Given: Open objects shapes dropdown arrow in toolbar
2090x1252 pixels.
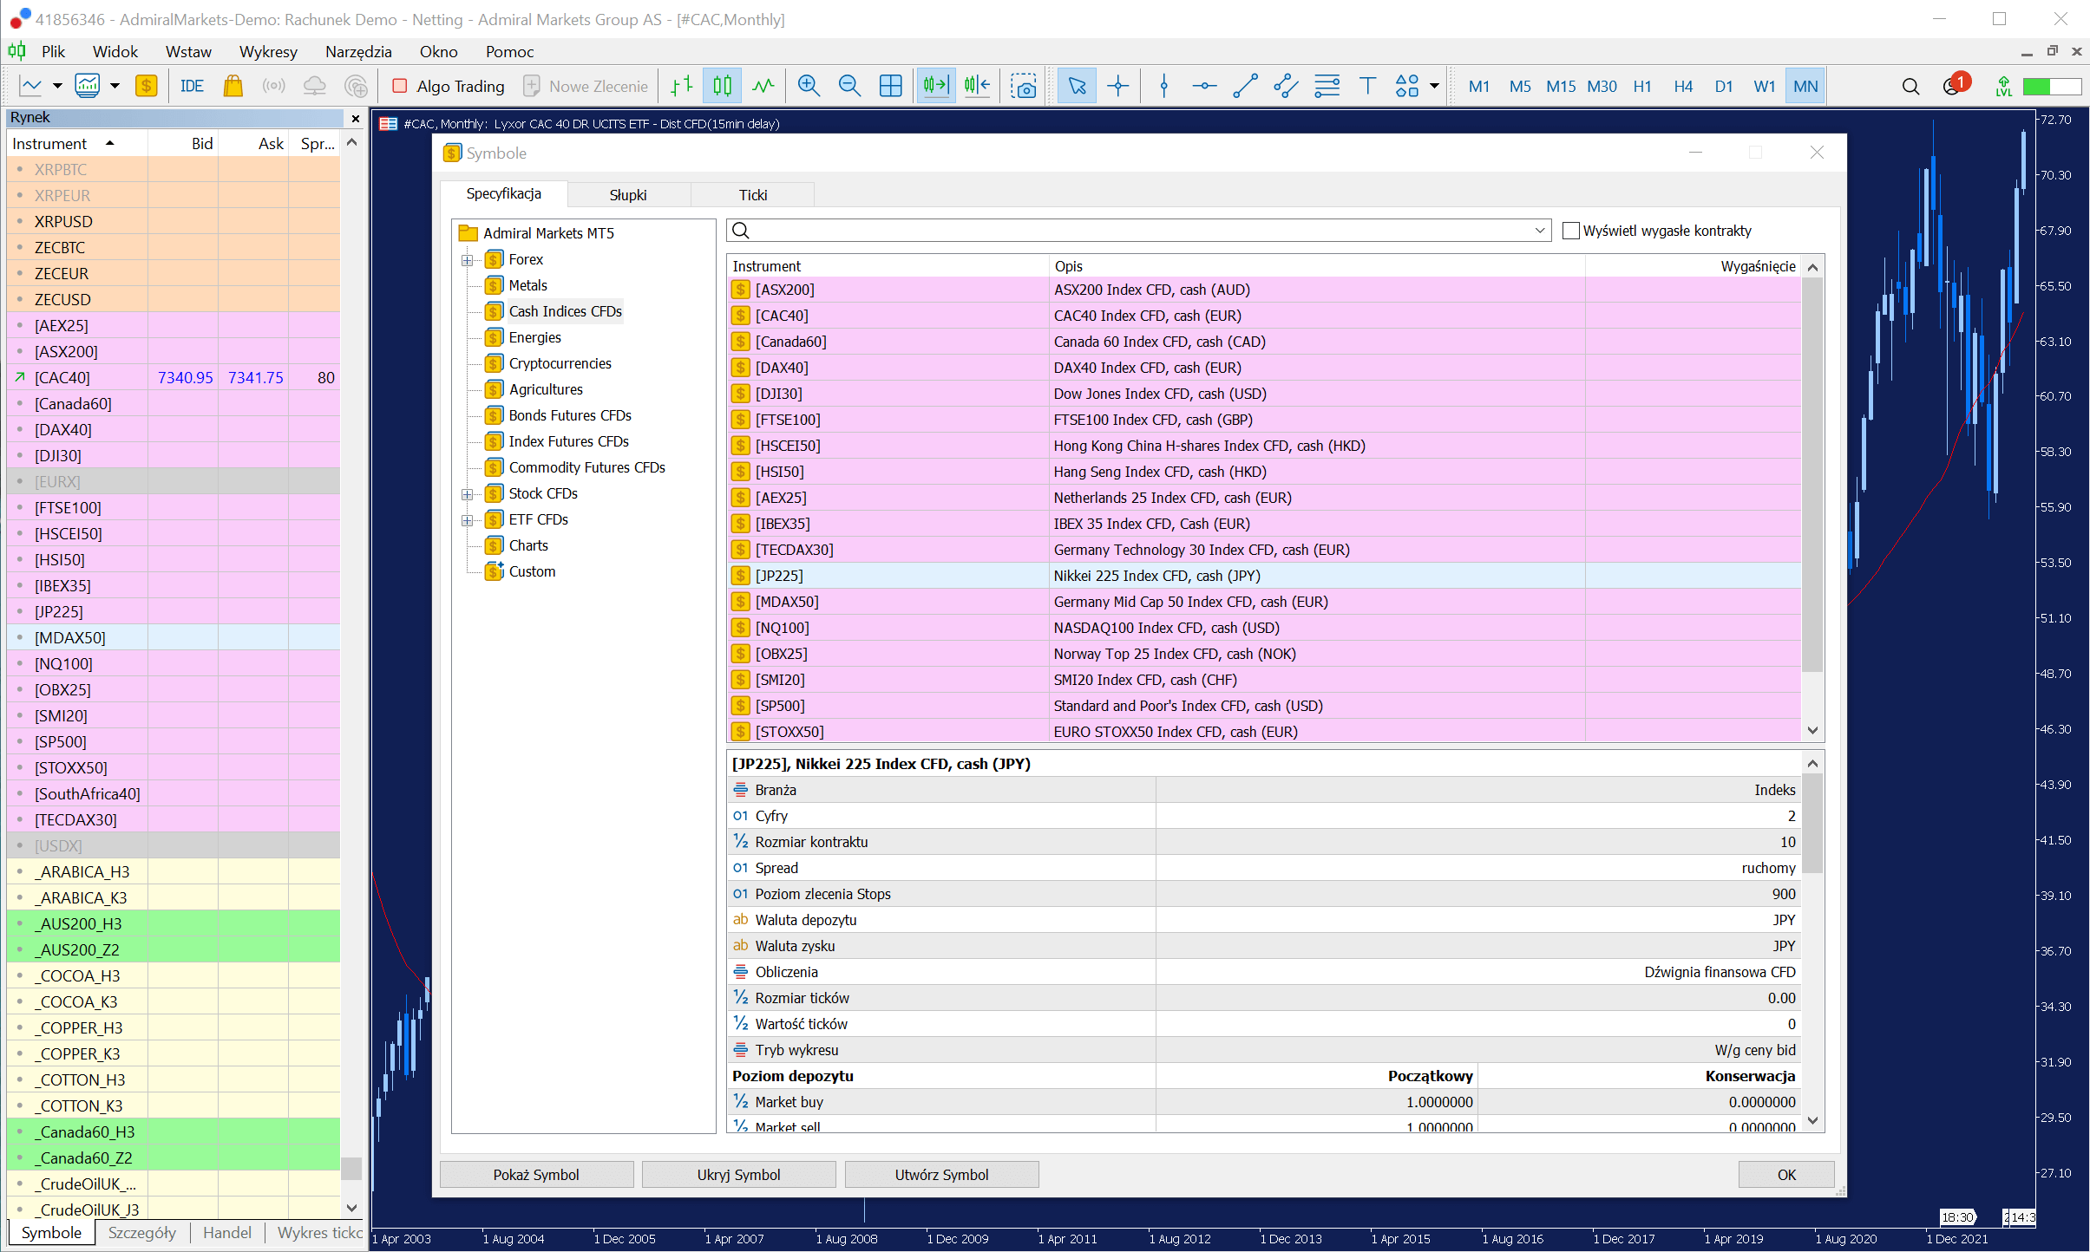Looking at the screenshot, I should pos(1434,86).
